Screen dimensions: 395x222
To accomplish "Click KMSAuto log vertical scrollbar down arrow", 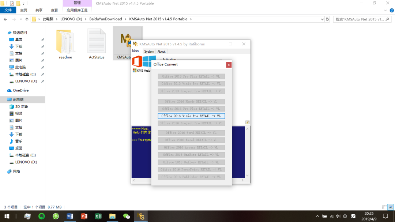I will point(247,176).
